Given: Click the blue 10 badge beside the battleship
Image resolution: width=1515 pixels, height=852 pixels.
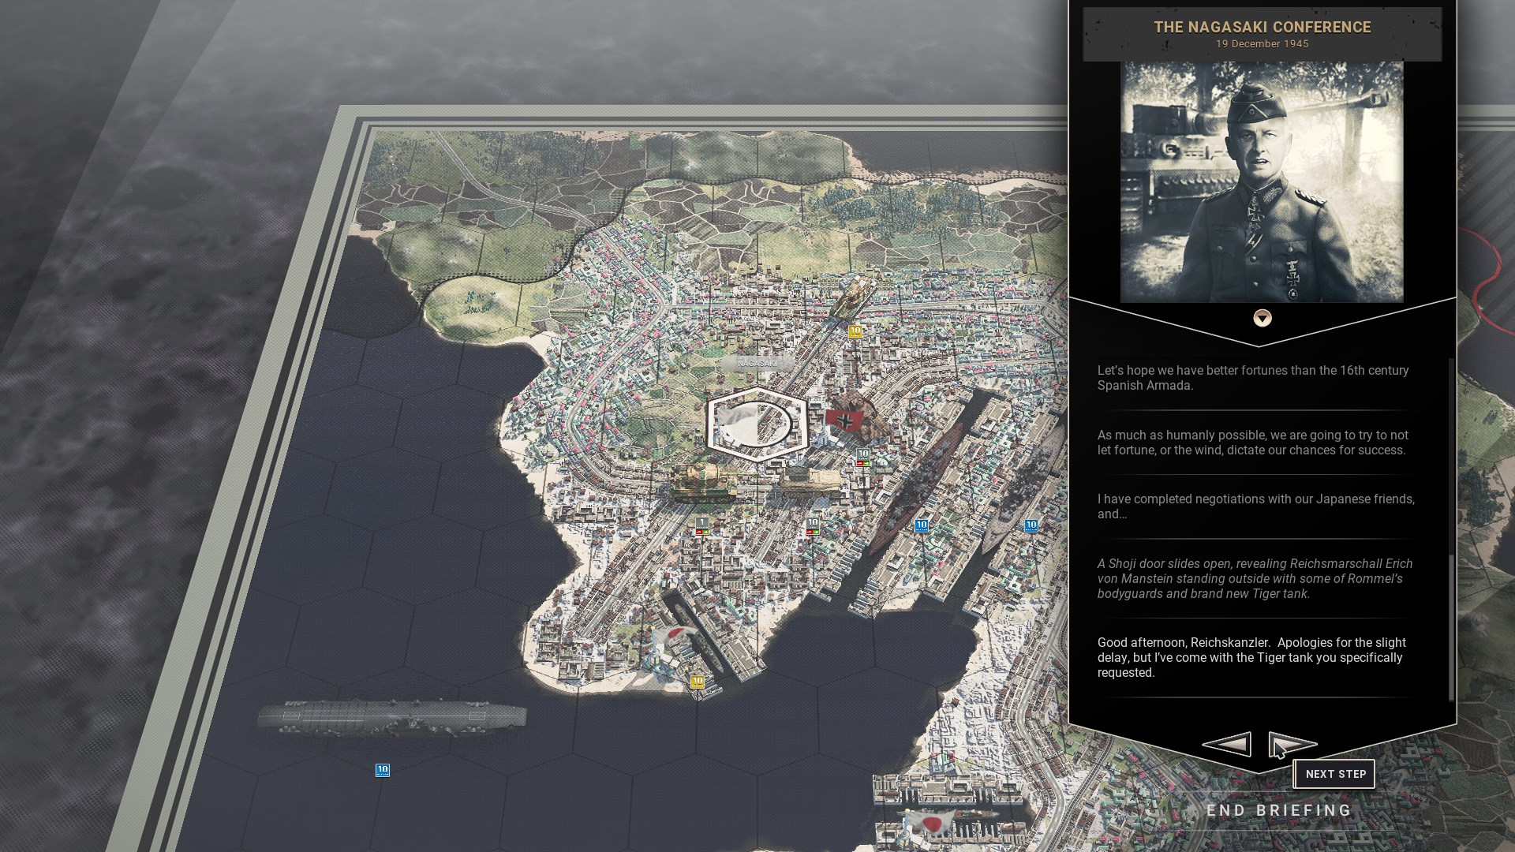Looking at the screenshot, I should [921, 525].
